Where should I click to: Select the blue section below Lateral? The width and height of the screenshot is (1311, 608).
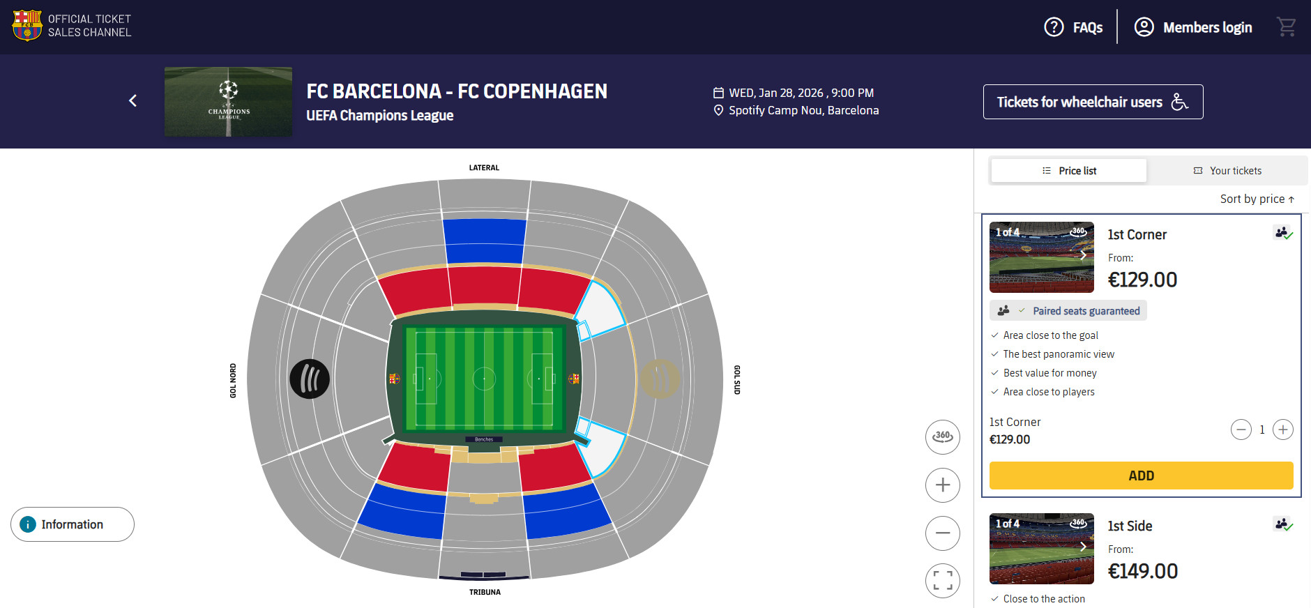pos(485,241)
